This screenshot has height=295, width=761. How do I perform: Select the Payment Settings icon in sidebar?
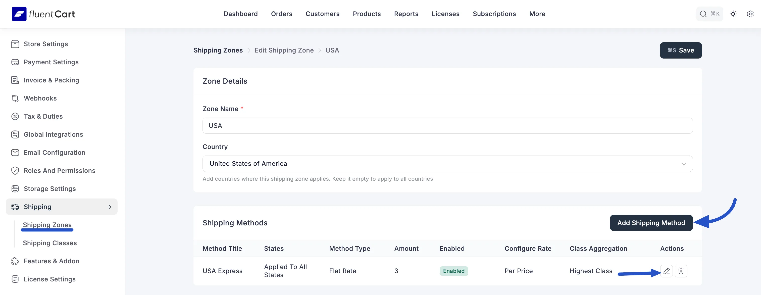pos(15,62)
